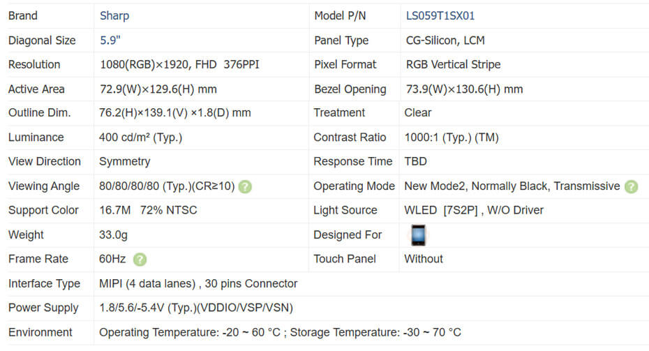Click the Bezel Opening dimensions value
The image size is (649, 351).
click(x=464, y=89)
